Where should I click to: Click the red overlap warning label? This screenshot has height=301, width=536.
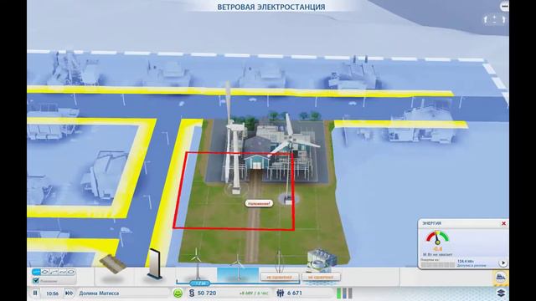[259, 203]
